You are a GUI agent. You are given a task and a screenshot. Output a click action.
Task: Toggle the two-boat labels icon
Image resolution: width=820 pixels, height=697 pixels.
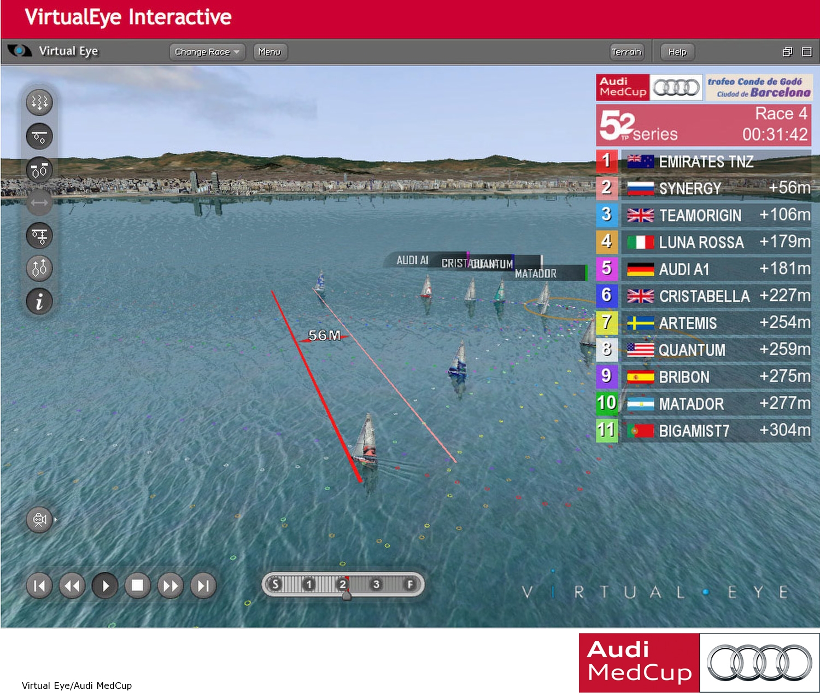tap(39, 170)
